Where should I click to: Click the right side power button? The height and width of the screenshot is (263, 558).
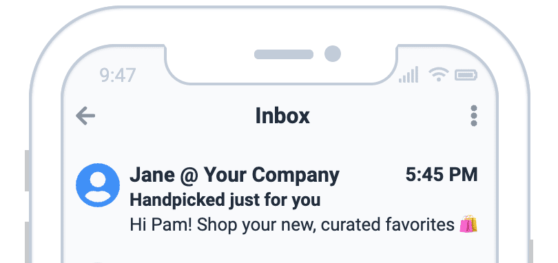[530, 251]
